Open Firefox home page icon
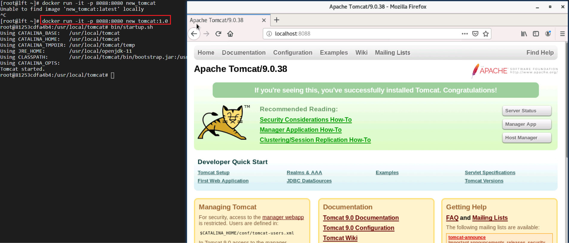569x243 pixels. (230, 34)
